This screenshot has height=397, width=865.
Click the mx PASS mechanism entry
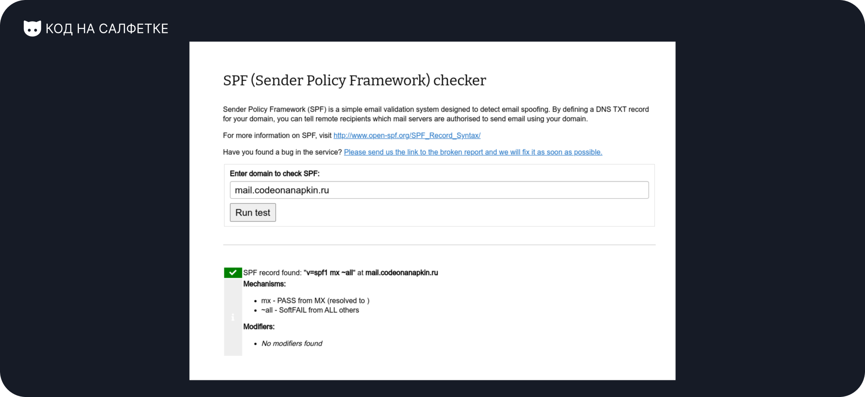click(x=315, y=301)
